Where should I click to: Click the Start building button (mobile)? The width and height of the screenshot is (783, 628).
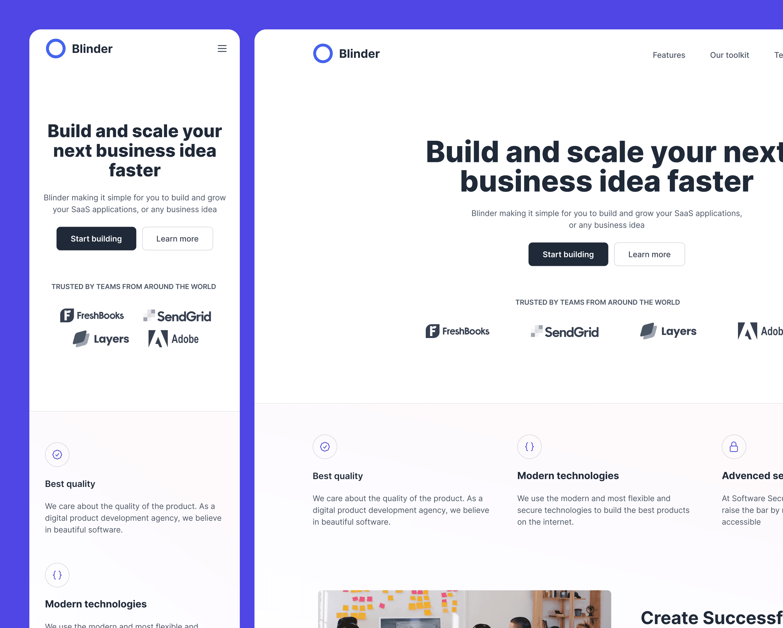point(96,238)
